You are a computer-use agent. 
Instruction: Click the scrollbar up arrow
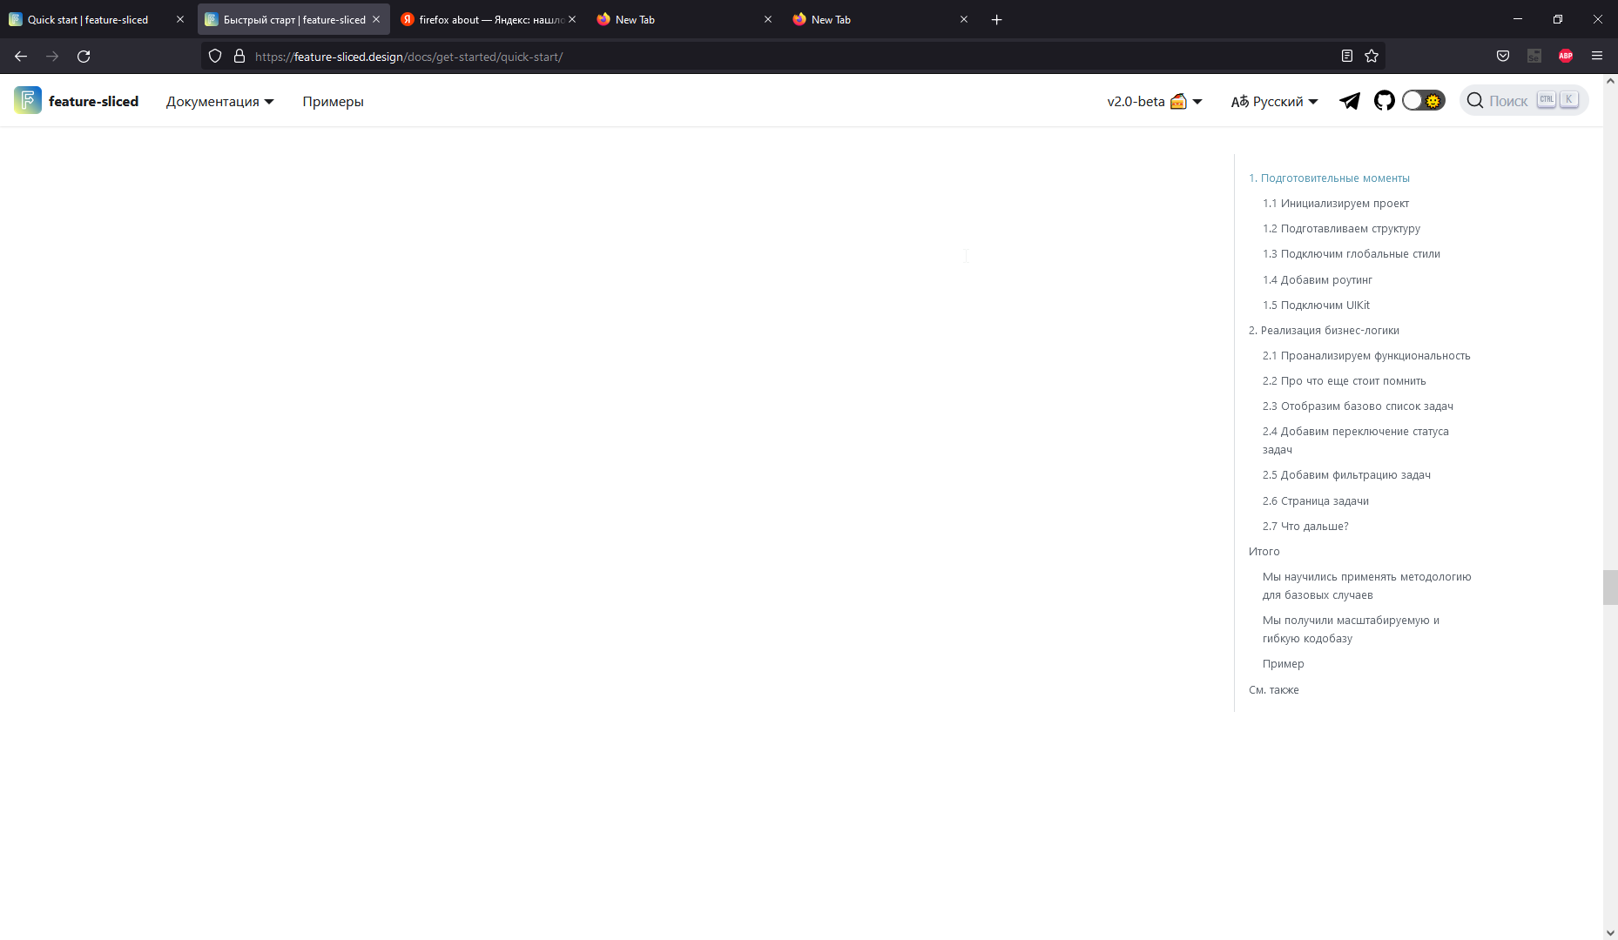click(x=1610, y=81)
